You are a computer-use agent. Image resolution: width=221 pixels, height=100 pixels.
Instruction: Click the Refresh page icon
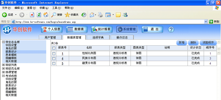[x=39, y=15]
